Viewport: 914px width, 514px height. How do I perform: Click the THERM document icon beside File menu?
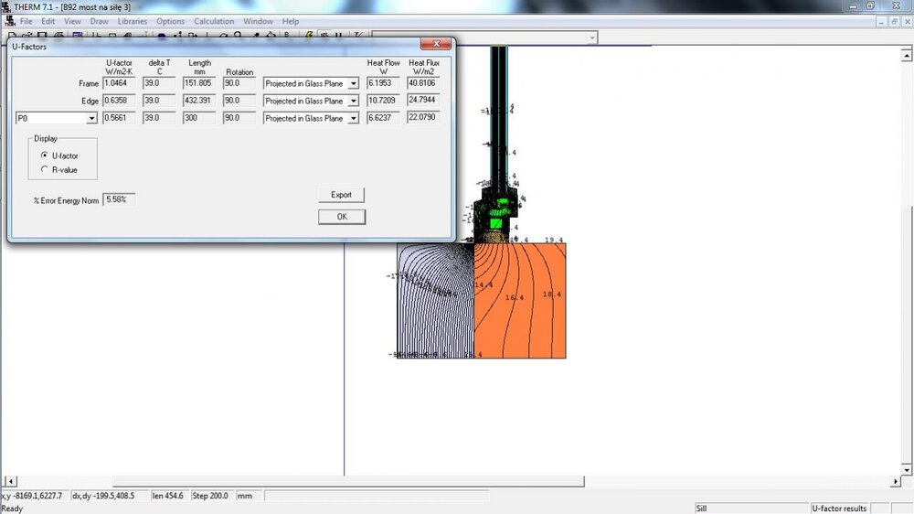9,21
